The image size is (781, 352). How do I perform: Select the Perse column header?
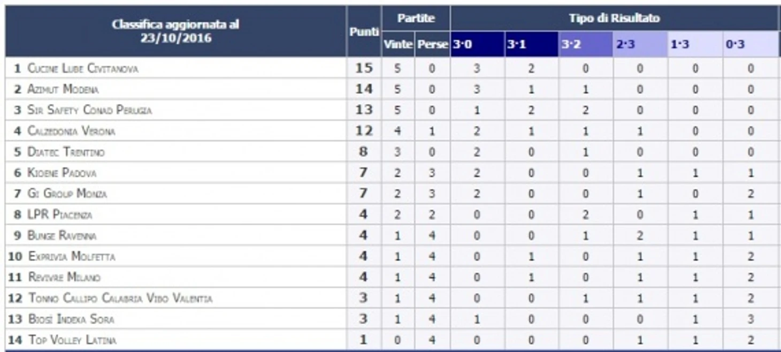(x=432, y=44)
